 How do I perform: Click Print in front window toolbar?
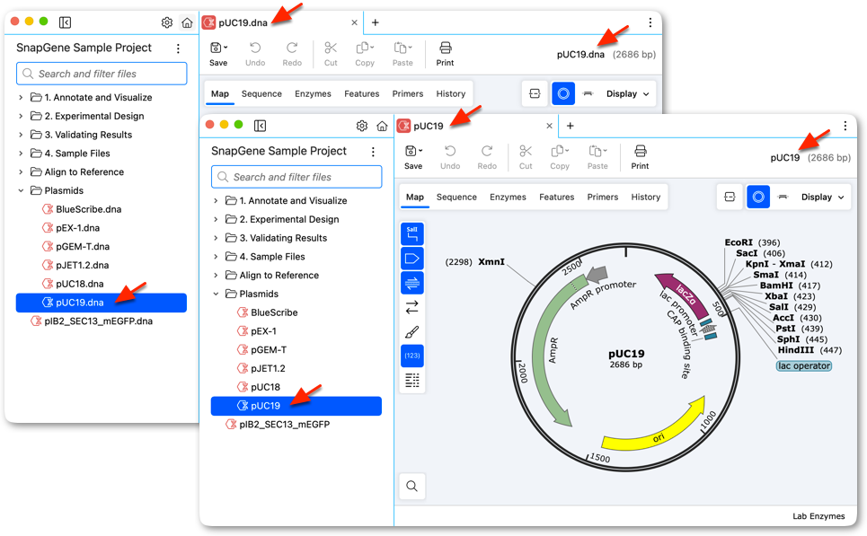pos(640,157)
